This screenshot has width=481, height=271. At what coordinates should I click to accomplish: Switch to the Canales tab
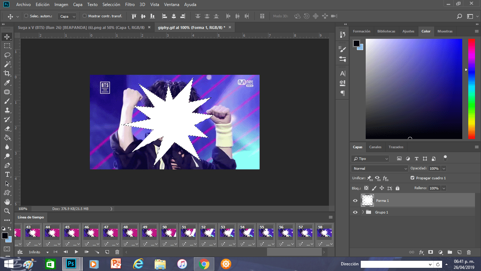375,147
